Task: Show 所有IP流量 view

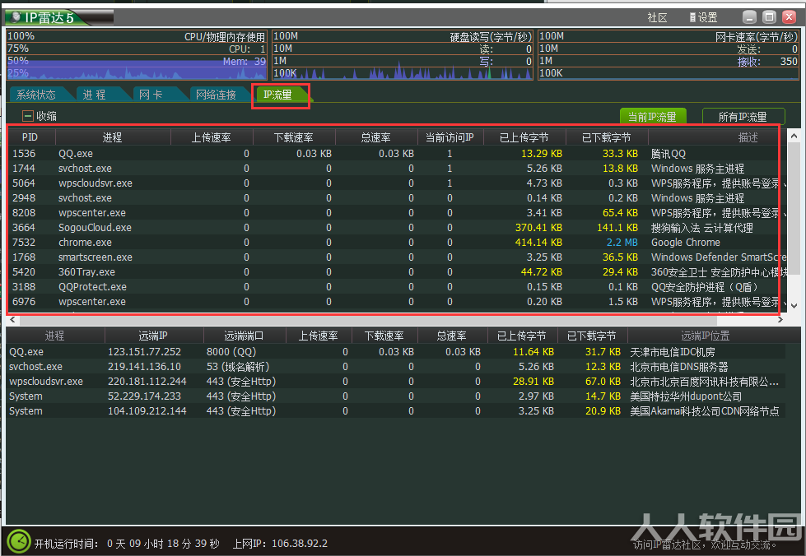Action: (x=743, y=117)
